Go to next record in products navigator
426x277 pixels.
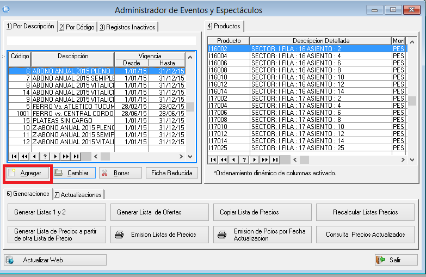(x=255, y=159)
